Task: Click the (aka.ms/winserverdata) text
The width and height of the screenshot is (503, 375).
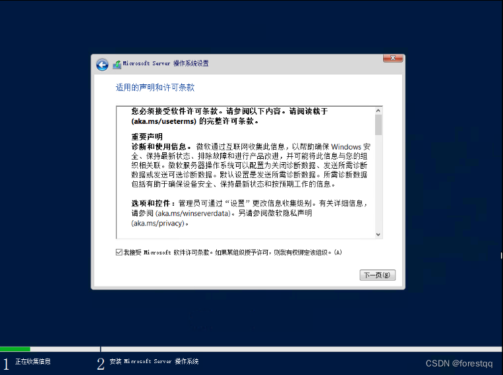Action: tap(193, 214)
